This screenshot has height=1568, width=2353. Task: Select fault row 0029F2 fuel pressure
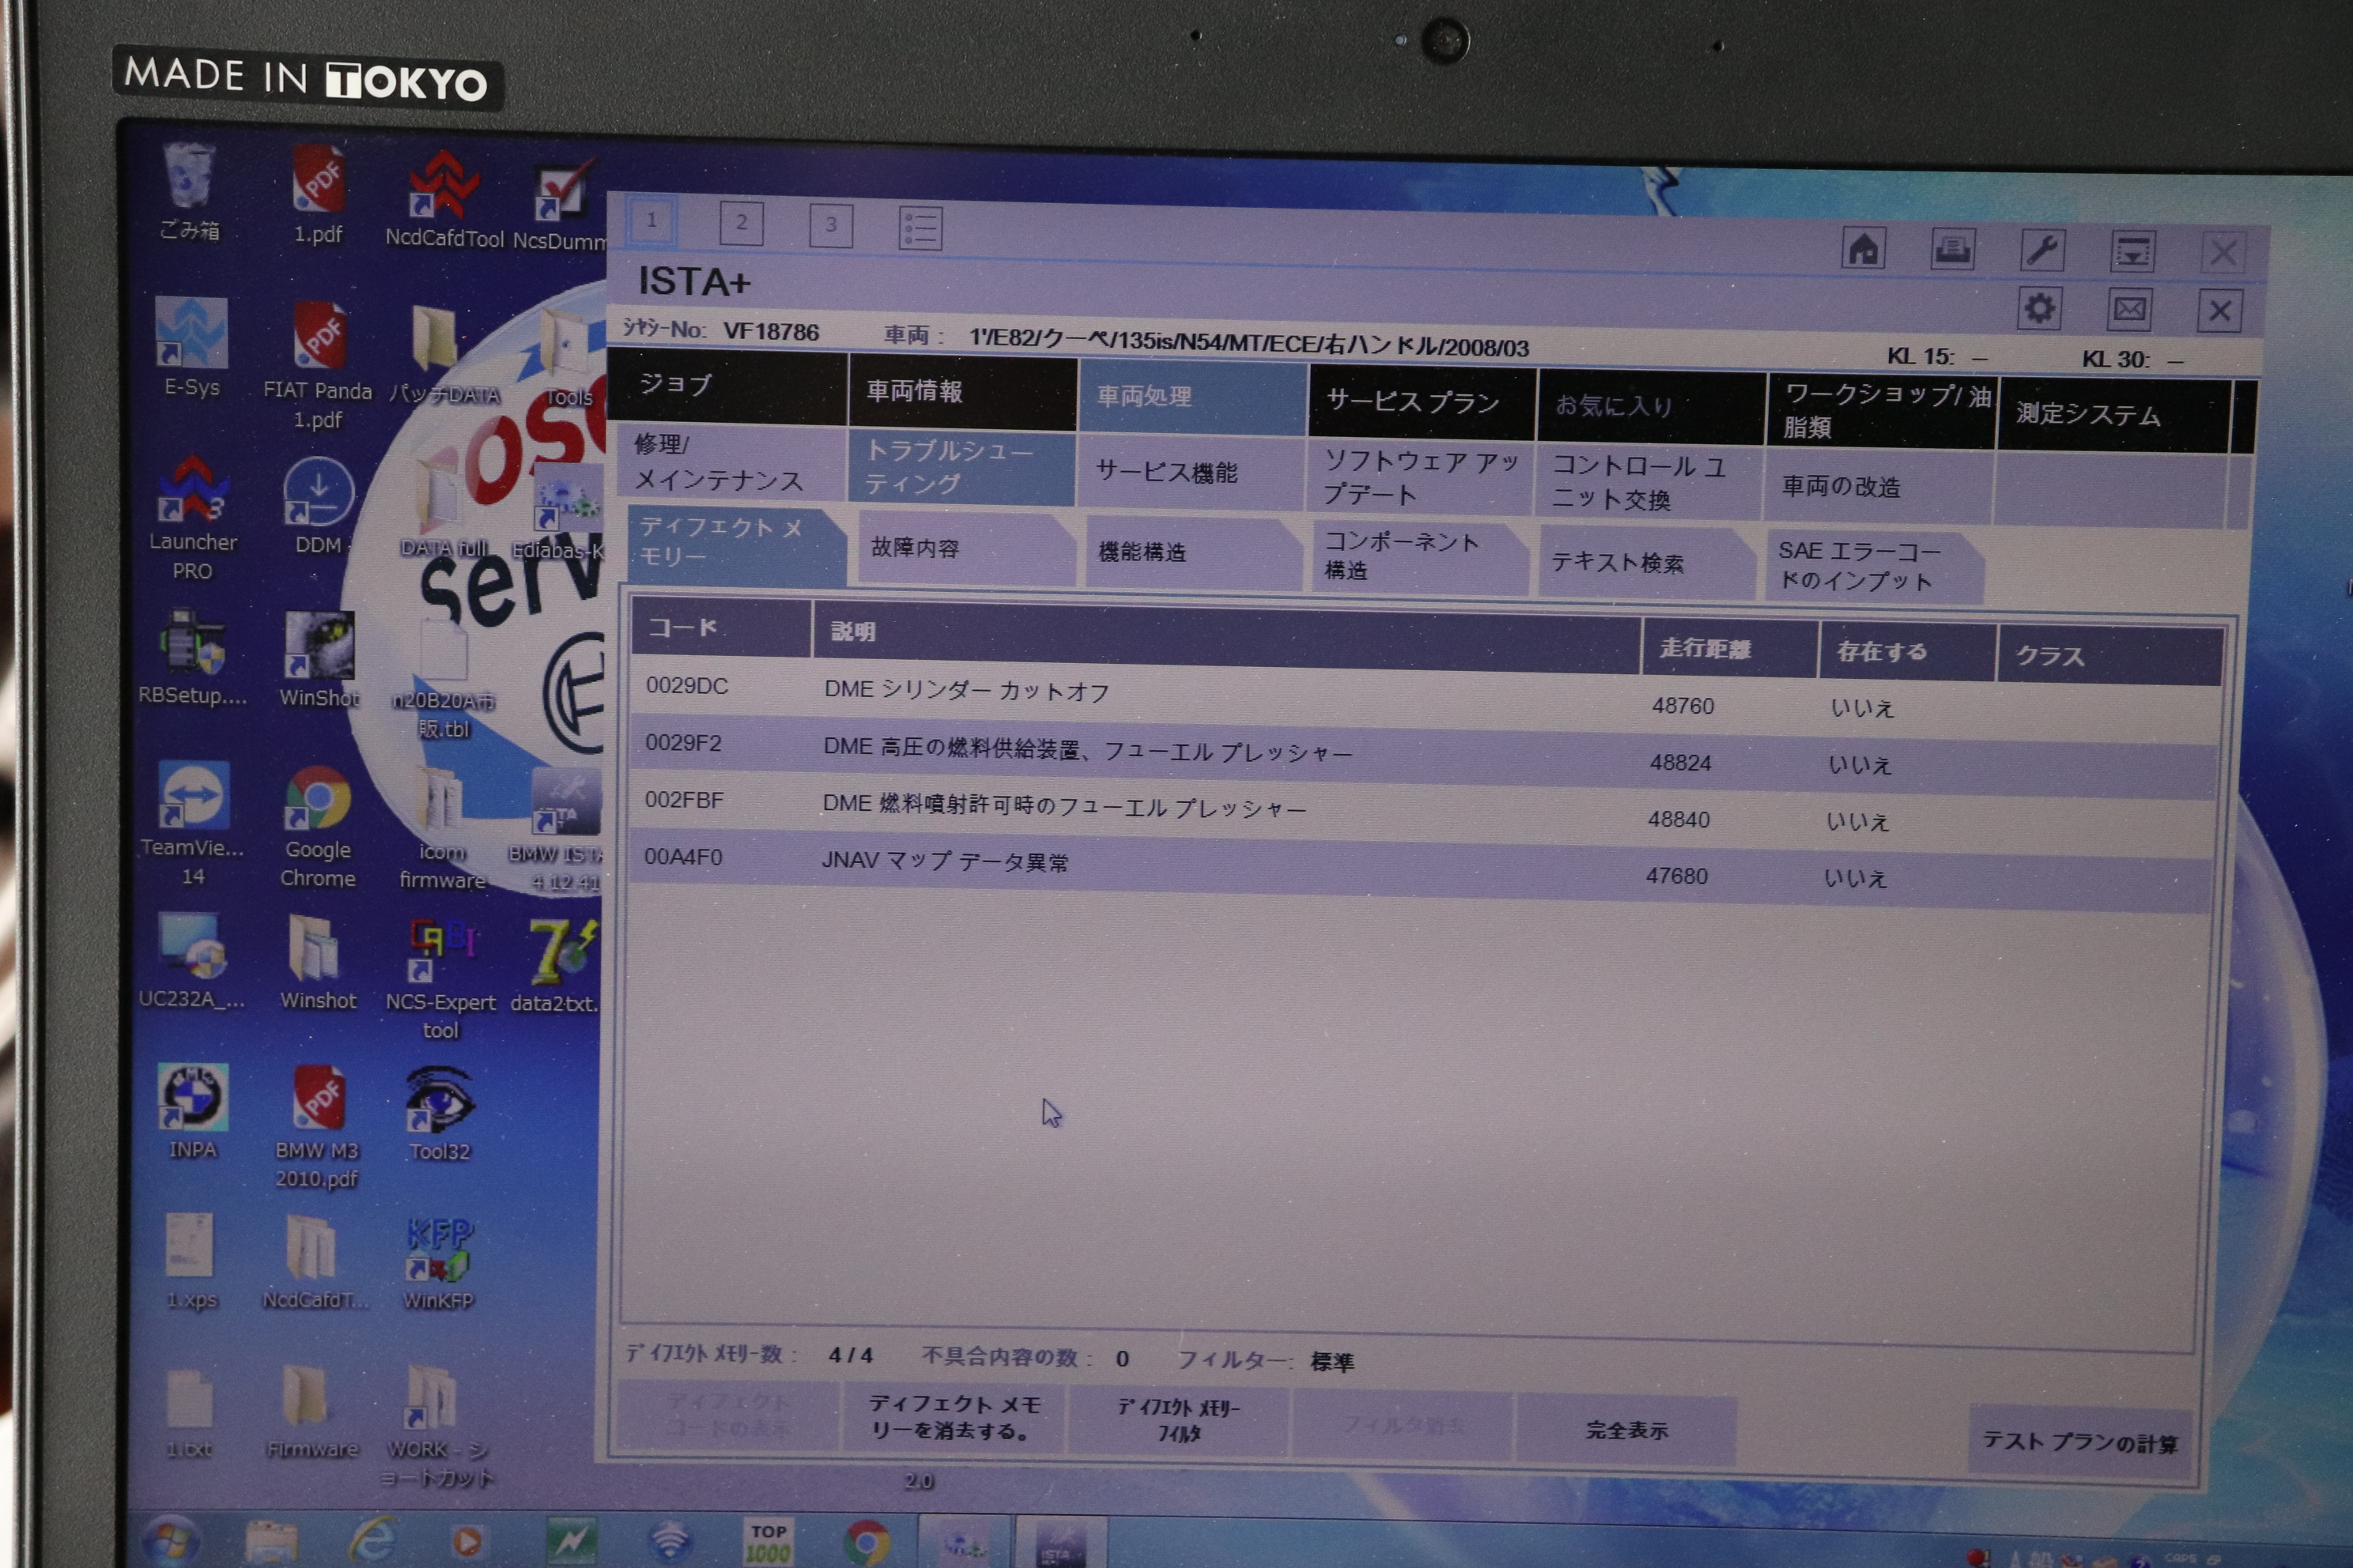tap(1424, 756)
